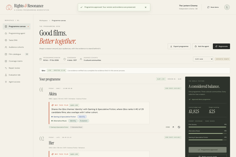Click the QLOO LIVE badge near Your programme
Viewport: 236px width, 157px height.
pyautogui.click(x=161, y=79)
